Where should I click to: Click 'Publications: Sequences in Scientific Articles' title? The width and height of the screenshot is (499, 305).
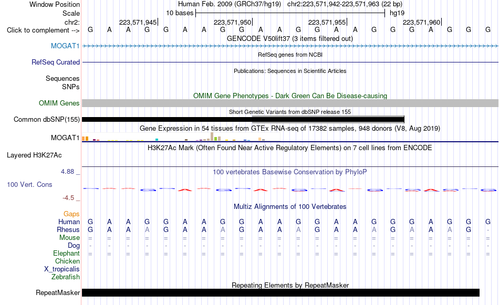(290, 71)
